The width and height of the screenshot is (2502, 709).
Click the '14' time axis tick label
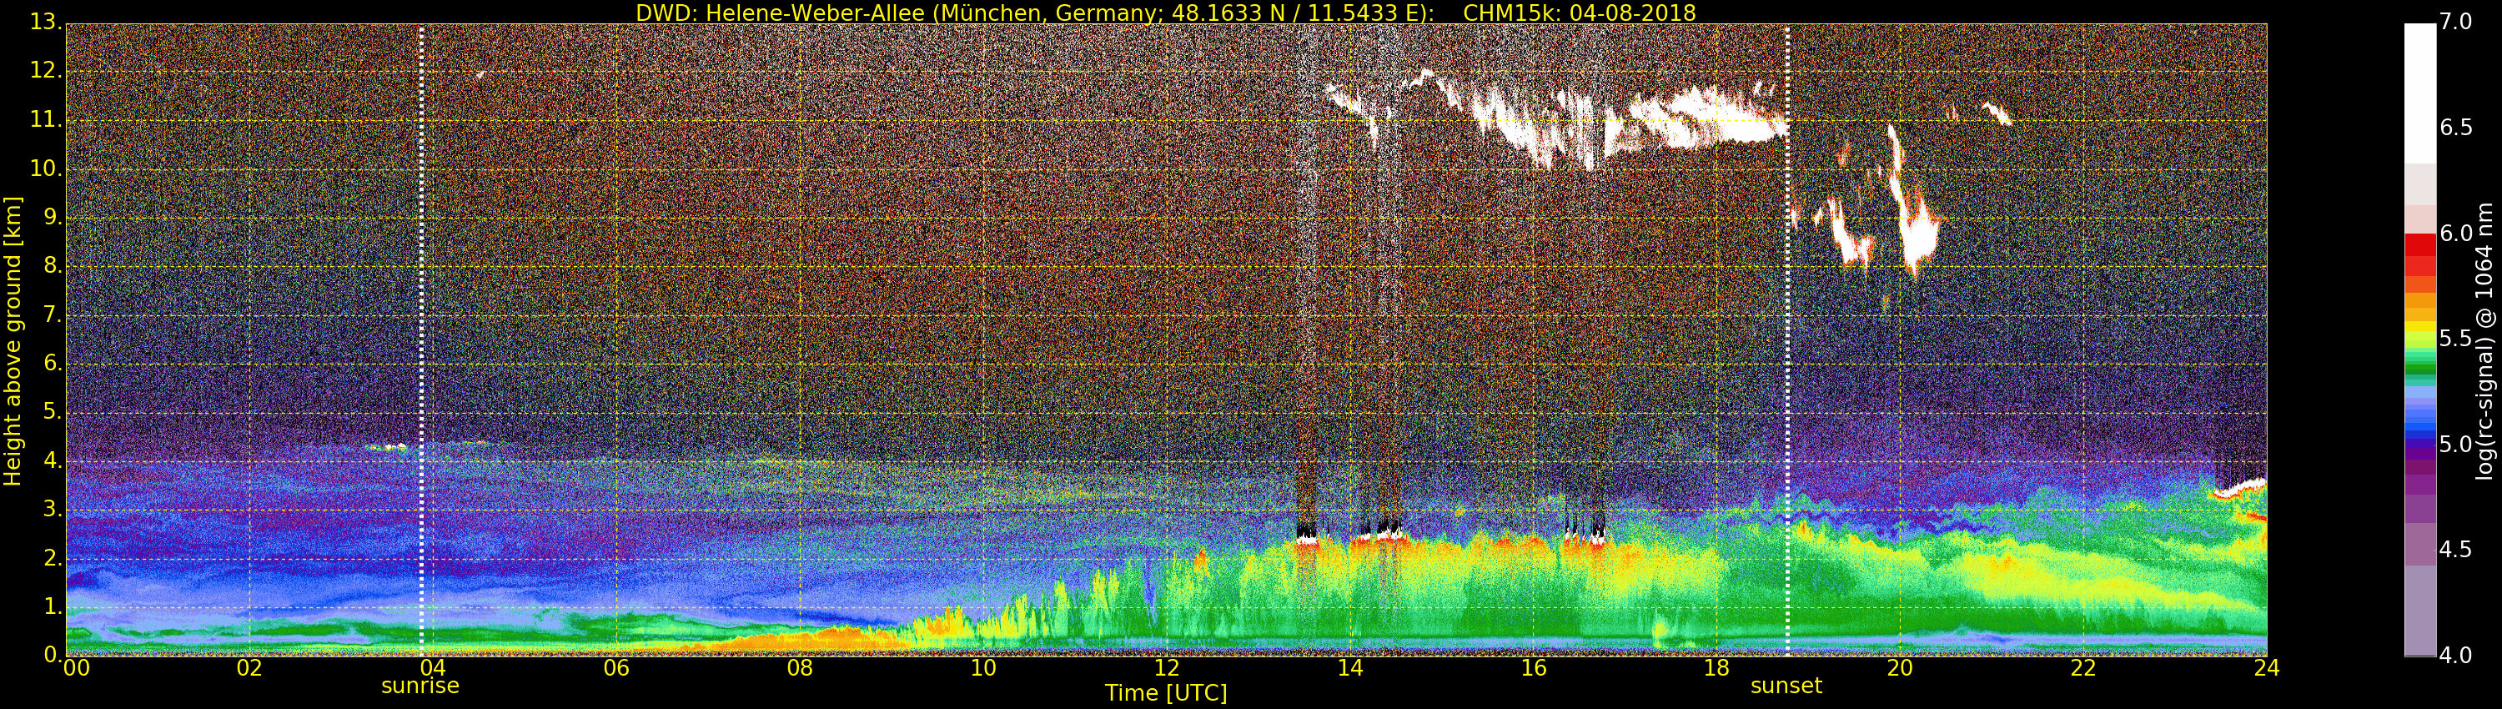point(1350,668)
